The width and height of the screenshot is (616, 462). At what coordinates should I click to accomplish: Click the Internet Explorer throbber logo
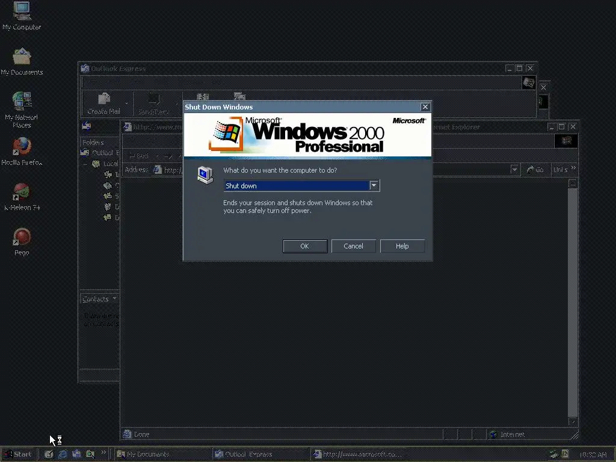click(566, 141)
